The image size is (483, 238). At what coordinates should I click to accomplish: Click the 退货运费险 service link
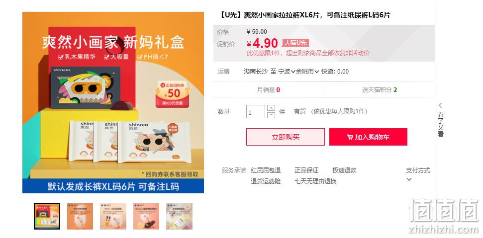click(x=266, y=181)
